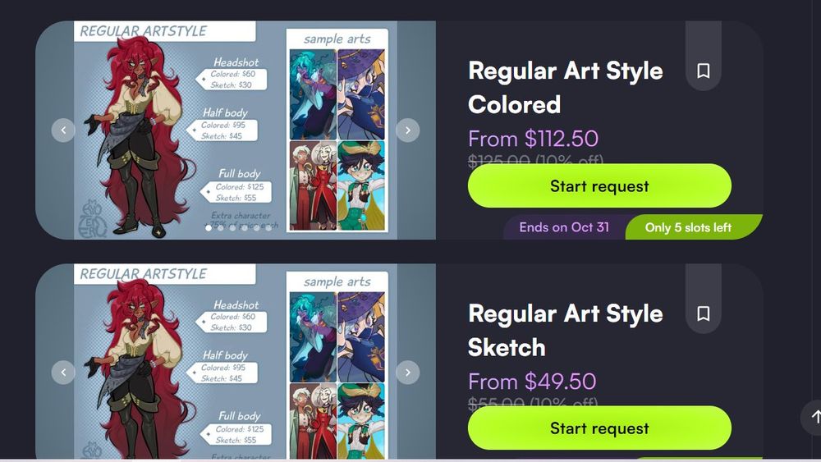Viewport: 821px width, 462px height.
Task: Select third pagination dot in Colored carousel
Action: click(x=232, y=228)
